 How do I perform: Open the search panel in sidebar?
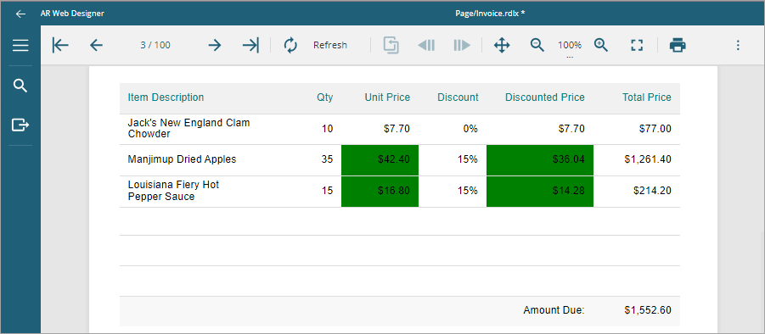[x=20, y=86]
